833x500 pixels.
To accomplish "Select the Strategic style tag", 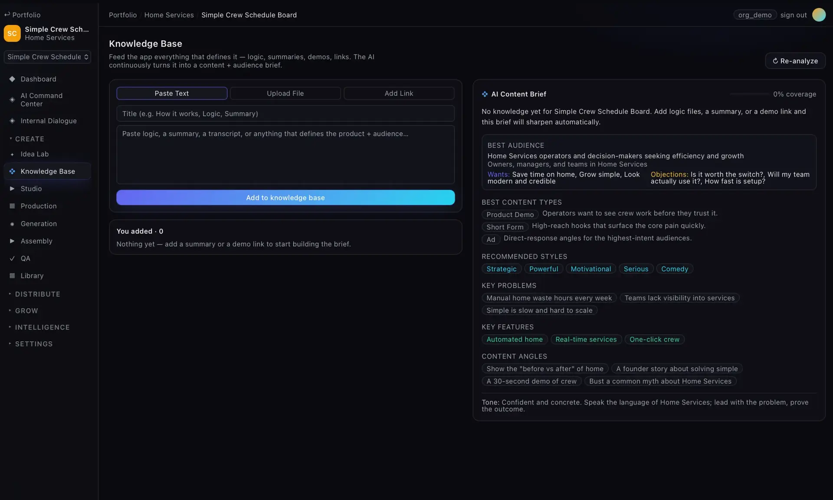I will [501, 269].
